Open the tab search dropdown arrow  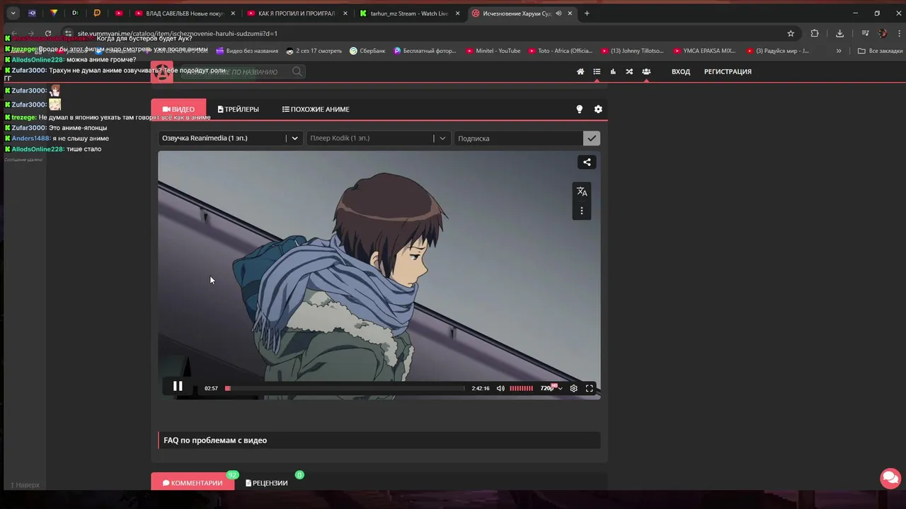point(13,13)
